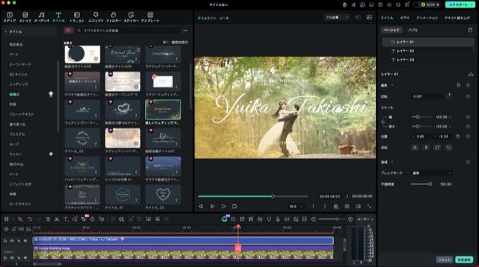Toggle lock on the title track
Screen dimensions: 479x267
5,241
